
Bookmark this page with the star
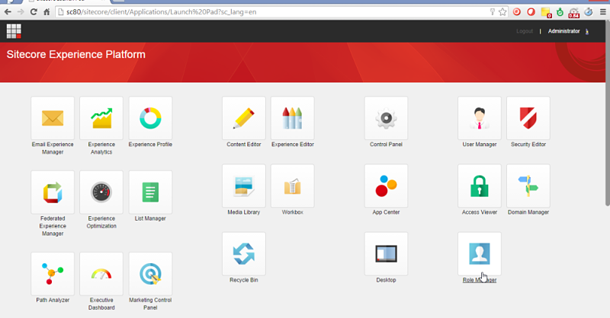point(502,12)
